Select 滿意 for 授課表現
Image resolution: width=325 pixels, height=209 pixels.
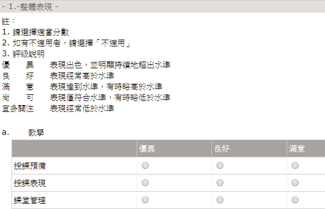pyautogui.click(x=295, y=183)
